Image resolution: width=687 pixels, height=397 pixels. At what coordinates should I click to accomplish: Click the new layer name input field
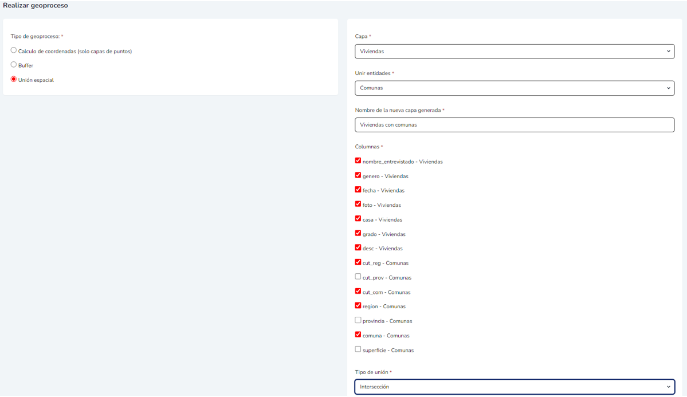click(x=514, y=125)
